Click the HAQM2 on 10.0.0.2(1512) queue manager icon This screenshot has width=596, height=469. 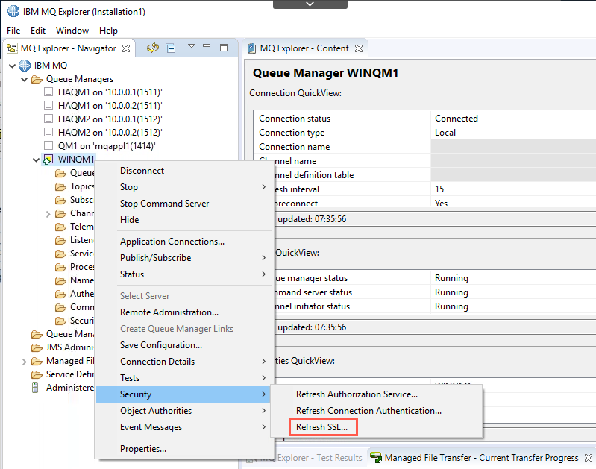[x=48, y=132]
